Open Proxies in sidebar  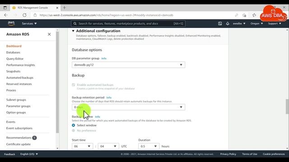tap(11, 90)
